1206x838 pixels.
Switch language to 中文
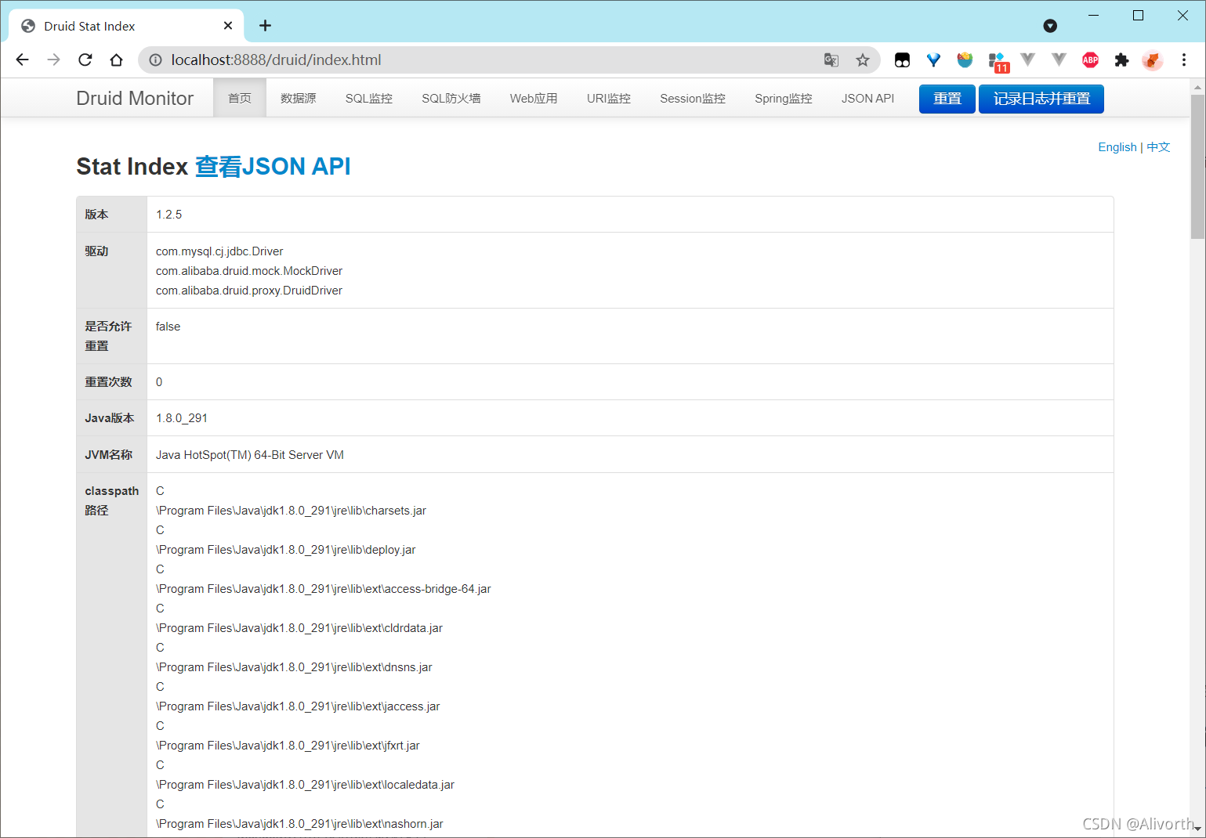[x=1158, y=146]
